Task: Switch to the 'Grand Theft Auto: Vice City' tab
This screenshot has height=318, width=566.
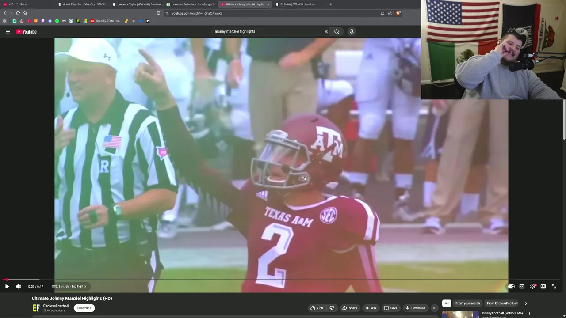Action: tap(82, 4)
